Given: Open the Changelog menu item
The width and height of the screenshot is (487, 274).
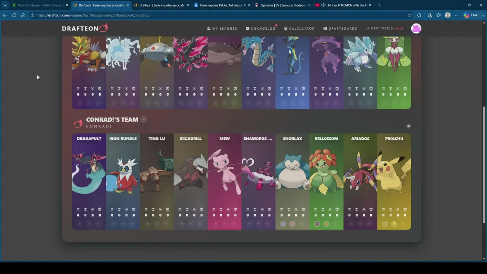Looking at the screenshot, I should 261,29.
